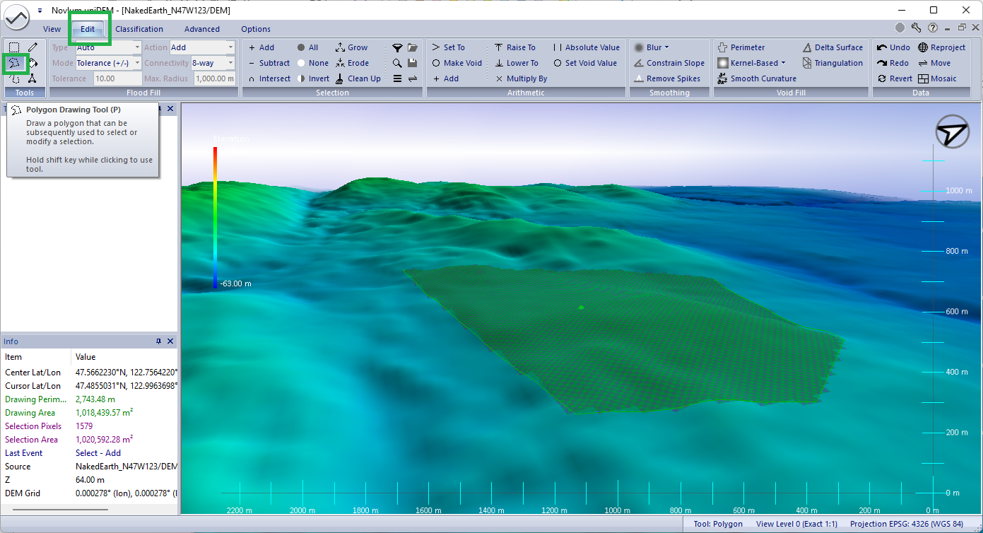Image resolution: width=983 pixels, height=533 pixels.
Task: Select the Polygon Drawing tool
Action: [14, 63]
